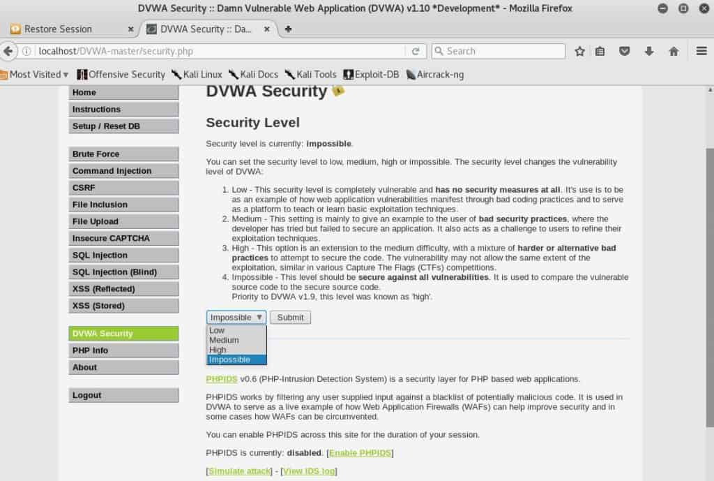Open File Upload module

pos(123,221)
